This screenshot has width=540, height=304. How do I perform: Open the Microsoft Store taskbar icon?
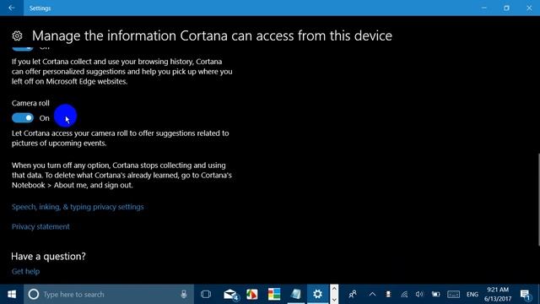coord(274,295)
